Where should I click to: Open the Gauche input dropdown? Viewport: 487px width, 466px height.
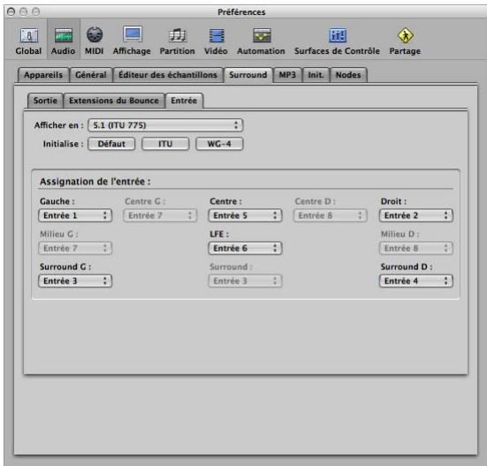(x=75, y=215)
